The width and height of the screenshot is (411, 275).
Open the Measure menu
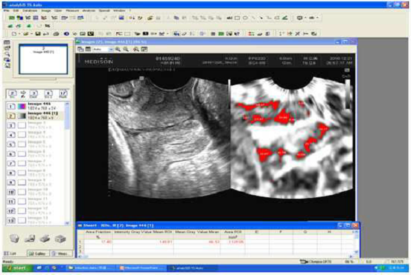point(72,11)
